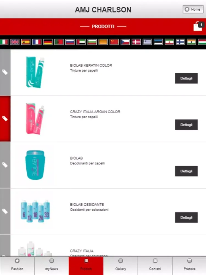Open Dettagli for Biolab Keratin Color
The width and height of the screenshot is (206, 275).
coord(186,78)
